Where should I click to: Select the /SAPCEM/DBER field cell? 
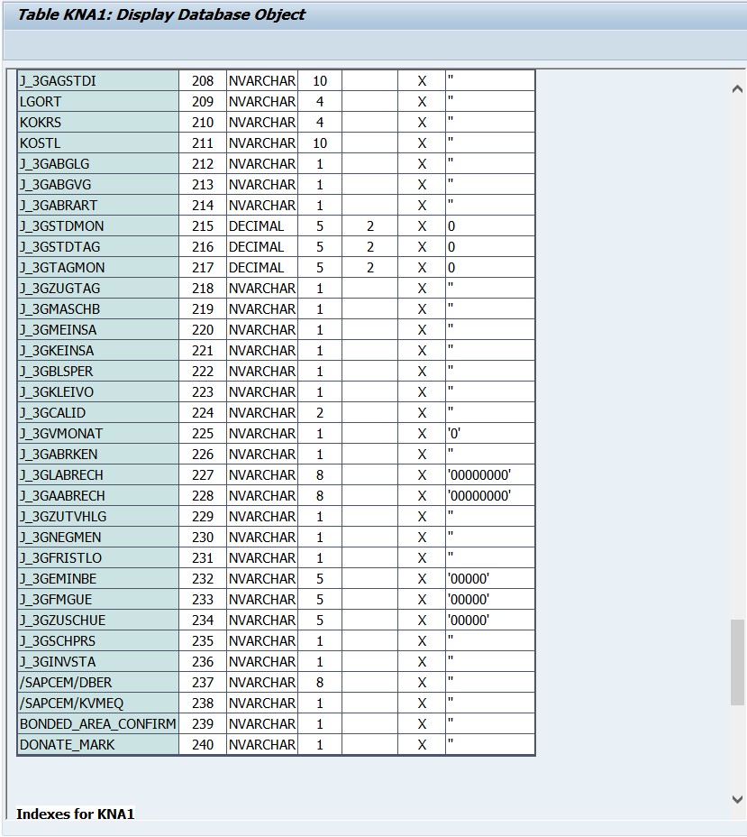(98, 682)
